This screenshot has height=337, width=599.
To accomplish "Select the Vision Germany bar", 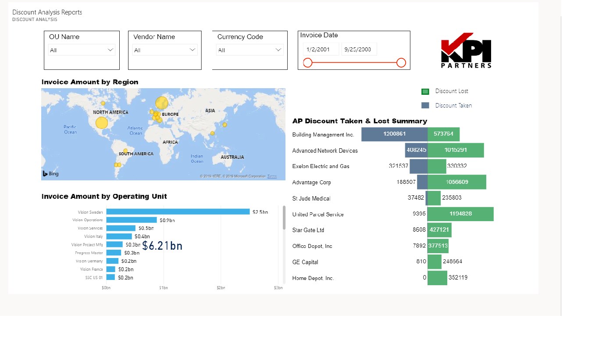I will pyautogui.click(x=112, y=261).
